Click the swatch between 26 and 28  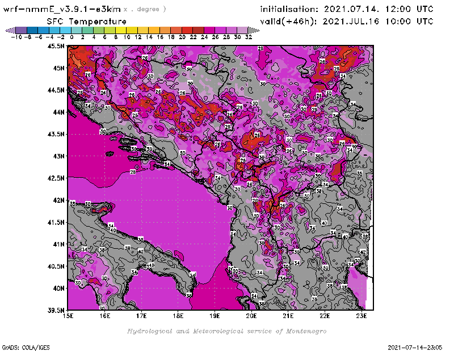[220, 31]
